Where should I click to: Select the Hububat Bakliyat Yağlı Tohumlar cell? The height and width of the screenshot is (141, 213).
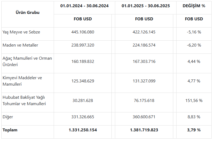[24, 100]
